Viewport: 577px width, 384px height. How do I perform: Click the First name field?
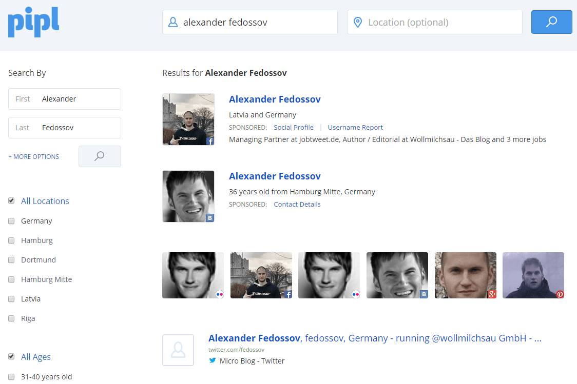65,99
